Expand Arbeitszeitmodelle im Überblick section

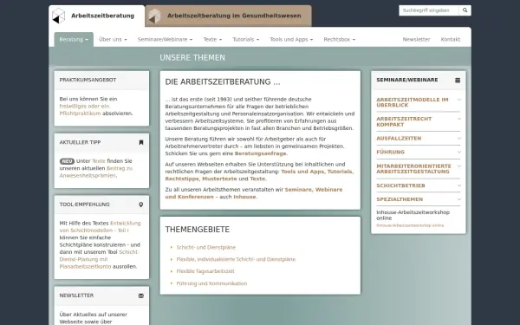pos(419,102)
